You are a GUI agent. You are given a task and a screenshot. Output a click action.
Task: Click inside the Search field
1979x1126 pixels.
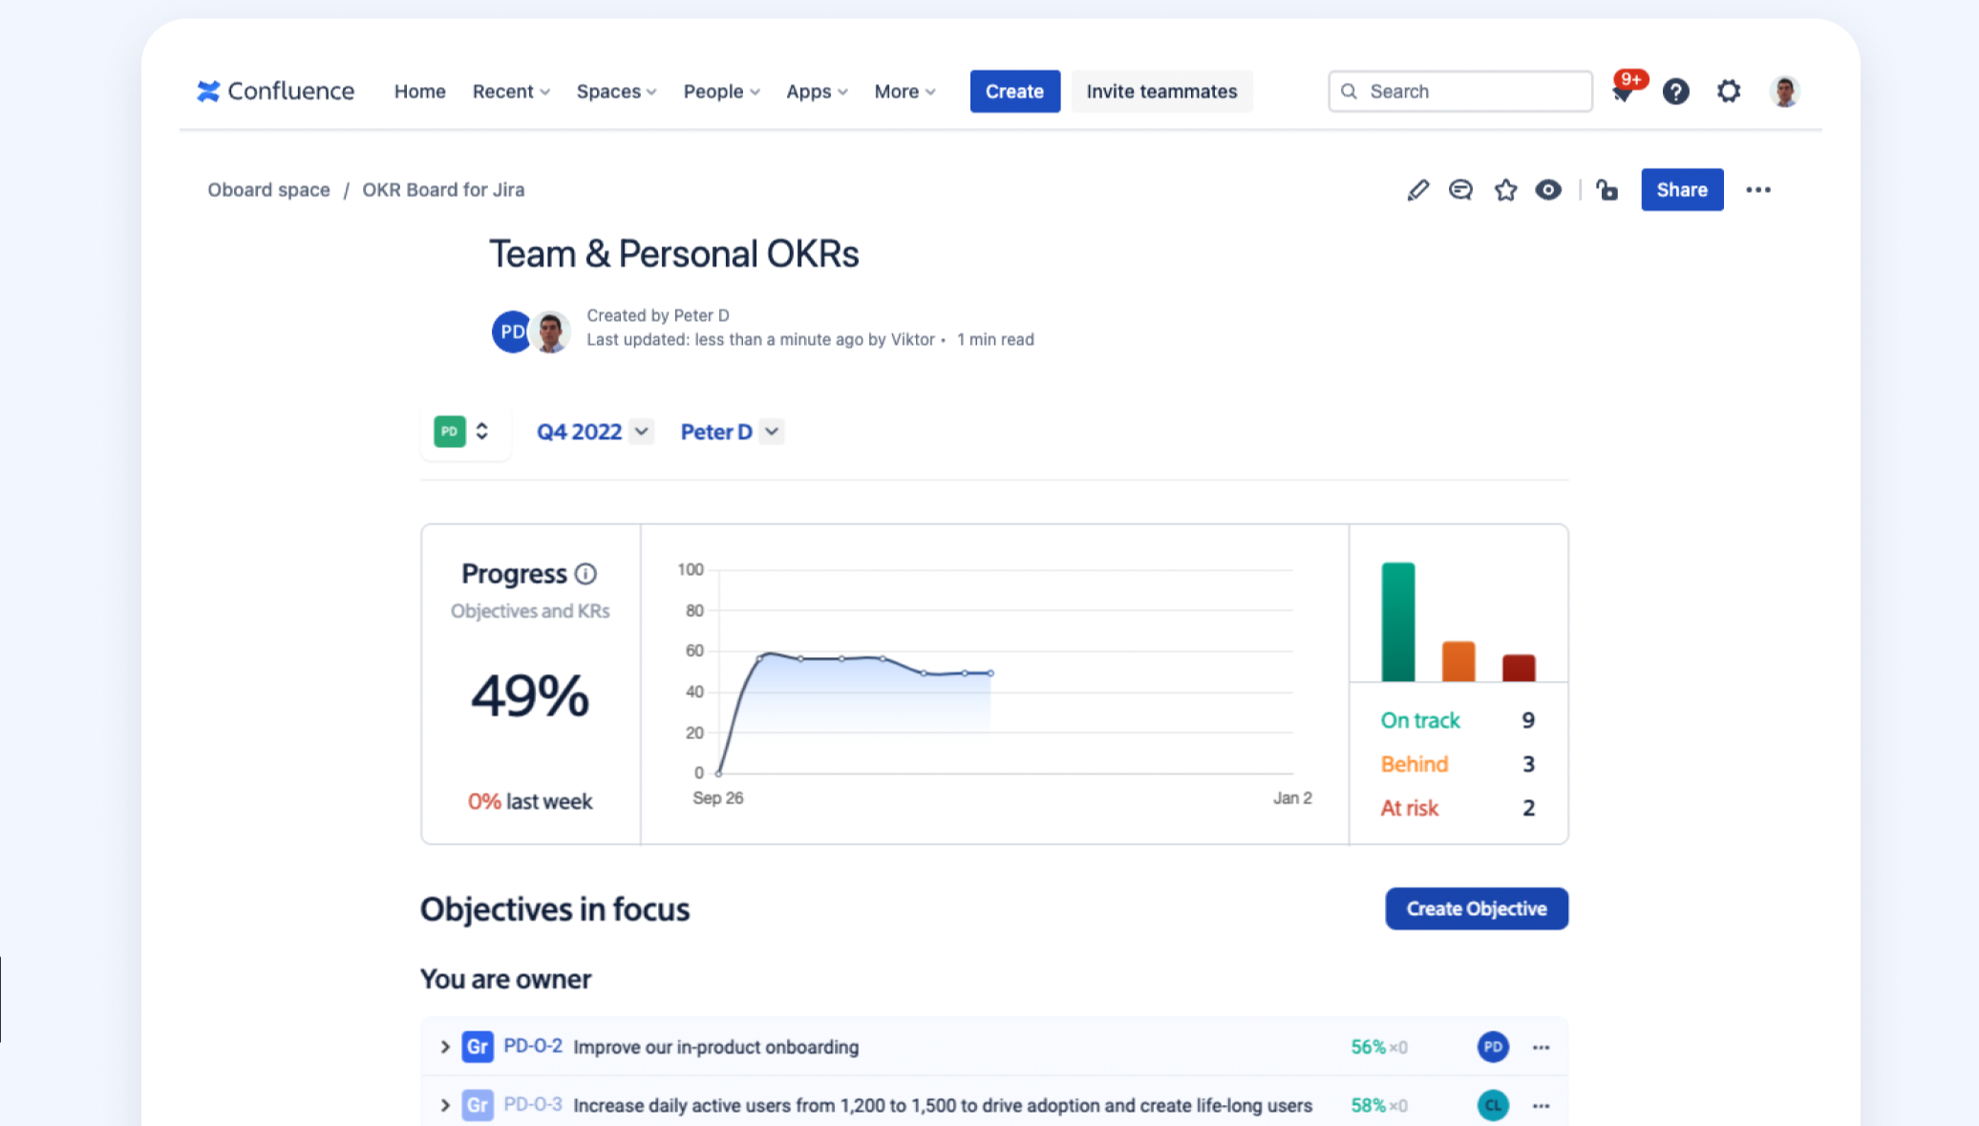(1458, 91)
